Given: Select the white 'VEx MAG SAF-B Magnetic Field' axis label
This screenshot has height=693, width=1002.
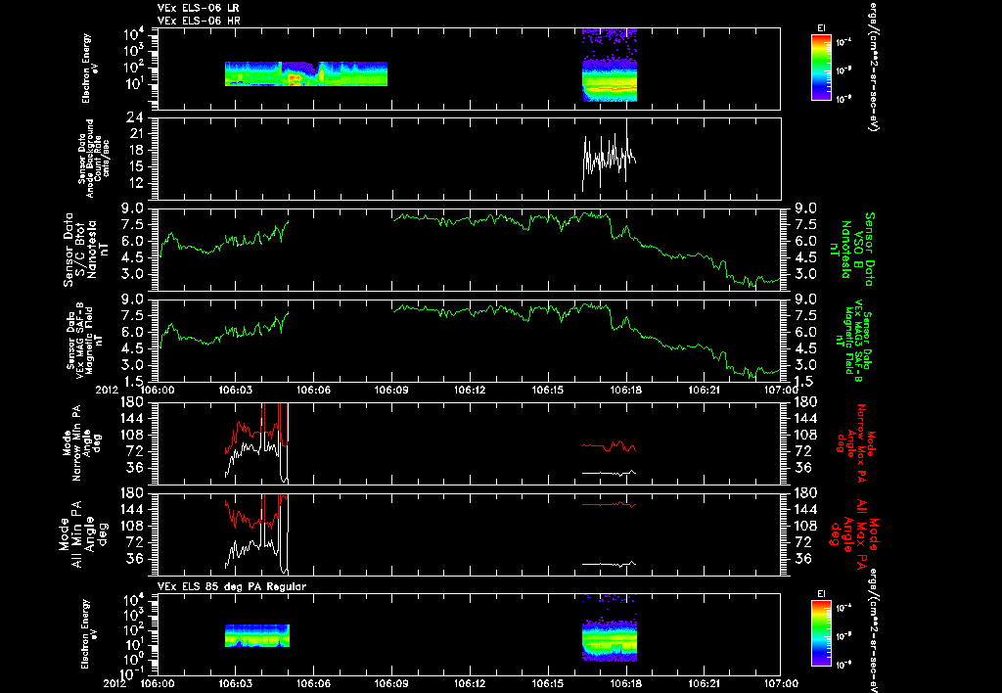Looking at the screenshot, I should (84, 340).
